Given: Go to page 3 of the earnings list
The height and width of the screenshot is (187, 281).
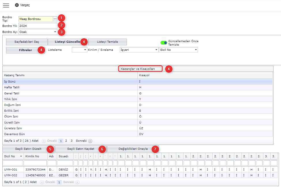Looking at the screenshot, I should tap(72, 141).
